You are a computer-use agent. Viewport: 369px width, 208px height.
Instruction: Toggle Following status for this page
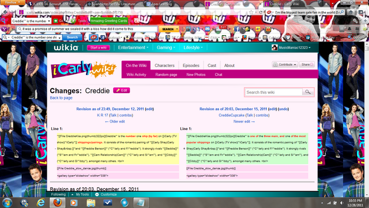pyautogui.click(x=58, y=195)
